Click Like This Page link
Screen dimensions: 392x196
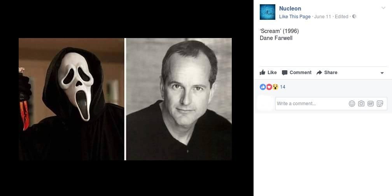[x=295, y=17]
